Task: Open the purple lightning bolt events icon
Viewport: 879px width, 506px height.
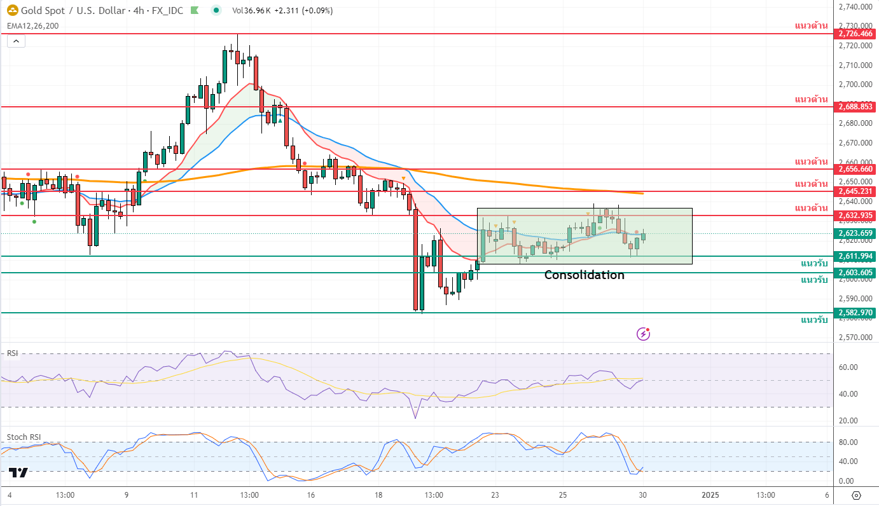Action: (644, 334)
